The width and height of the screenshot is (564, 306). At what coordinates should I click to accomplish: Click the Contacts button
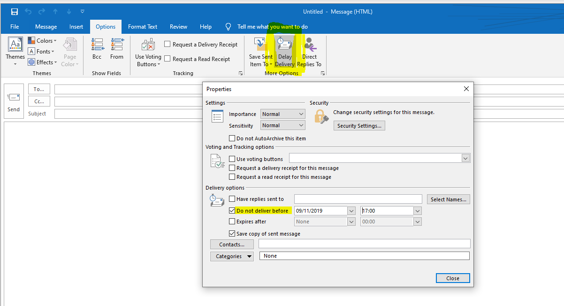pyautogui.click(x=232, y=245)
